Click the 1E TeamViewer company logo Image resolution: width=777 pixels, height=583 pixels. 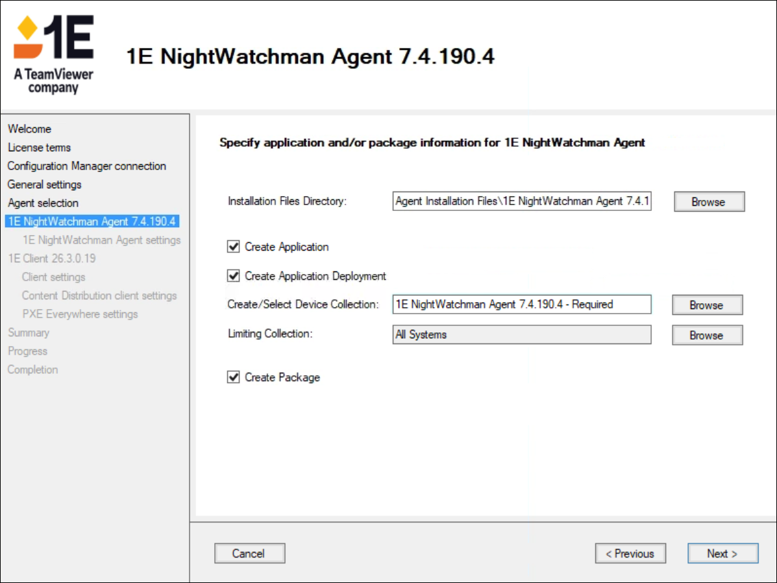pos(54,55)
